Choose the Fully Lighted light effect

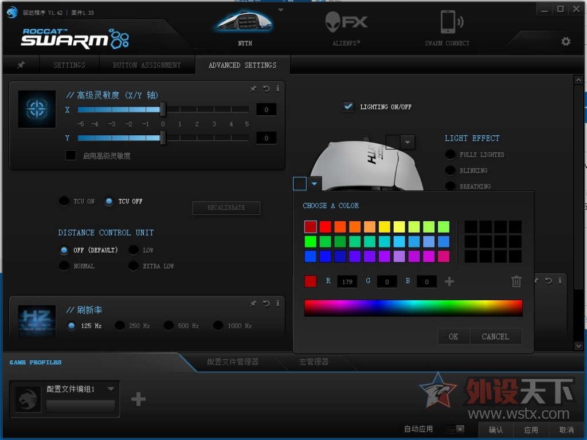(x=450, y=155)
